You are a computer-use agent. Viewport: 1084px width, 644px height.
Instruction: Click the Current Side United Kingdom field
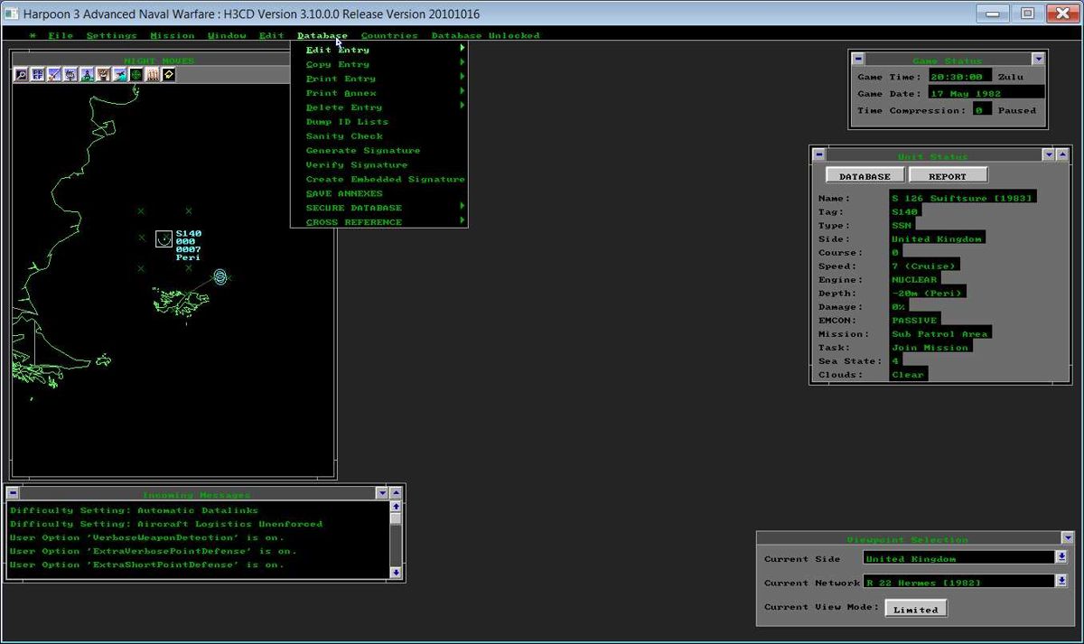pos(958,558)
